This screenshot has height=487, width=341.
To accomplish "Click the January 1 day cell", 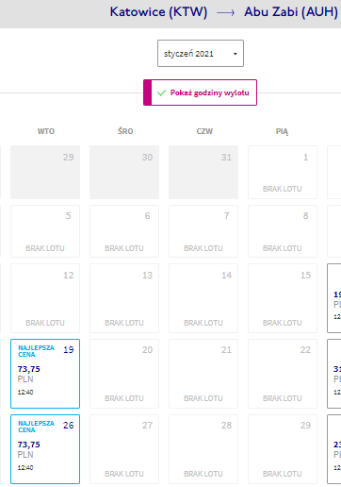I will (283, 172).
